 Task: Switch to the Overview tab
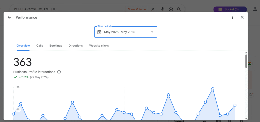(23, 46)
